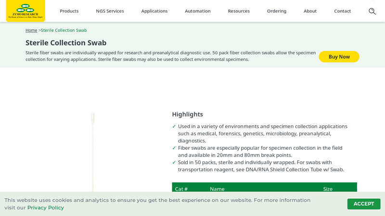385x216 pixels.
Task: Click the Name column header
Action: point(217,189)
